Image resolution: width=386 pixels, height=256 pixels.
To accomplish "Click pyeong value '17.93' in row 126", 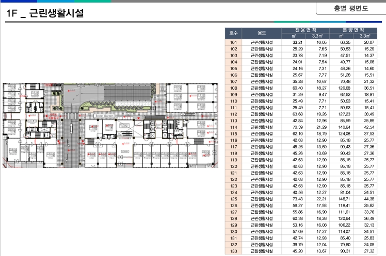I will coord(321,206).
